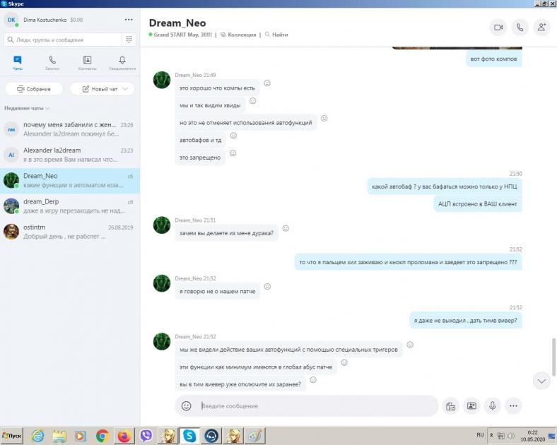Screen dimensions: 557x445
Task: Open Google Chrome from the taskbar
Action: [x=102, y=436]
